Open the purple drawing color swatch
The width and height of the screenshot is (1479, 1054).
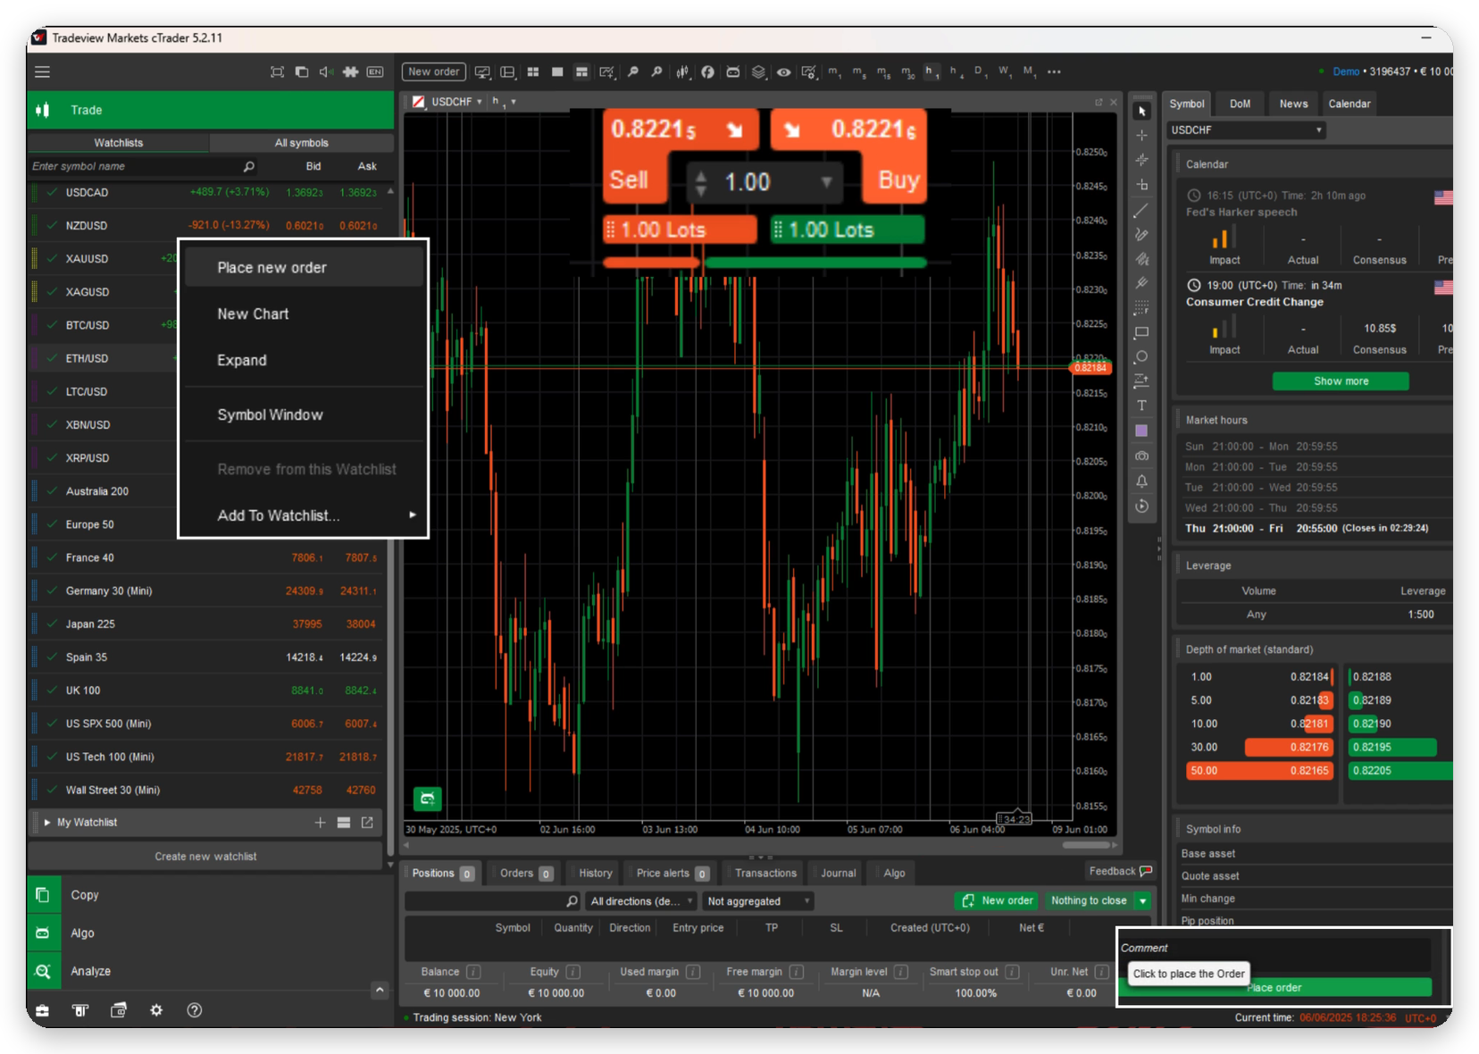click(1141, 431)
